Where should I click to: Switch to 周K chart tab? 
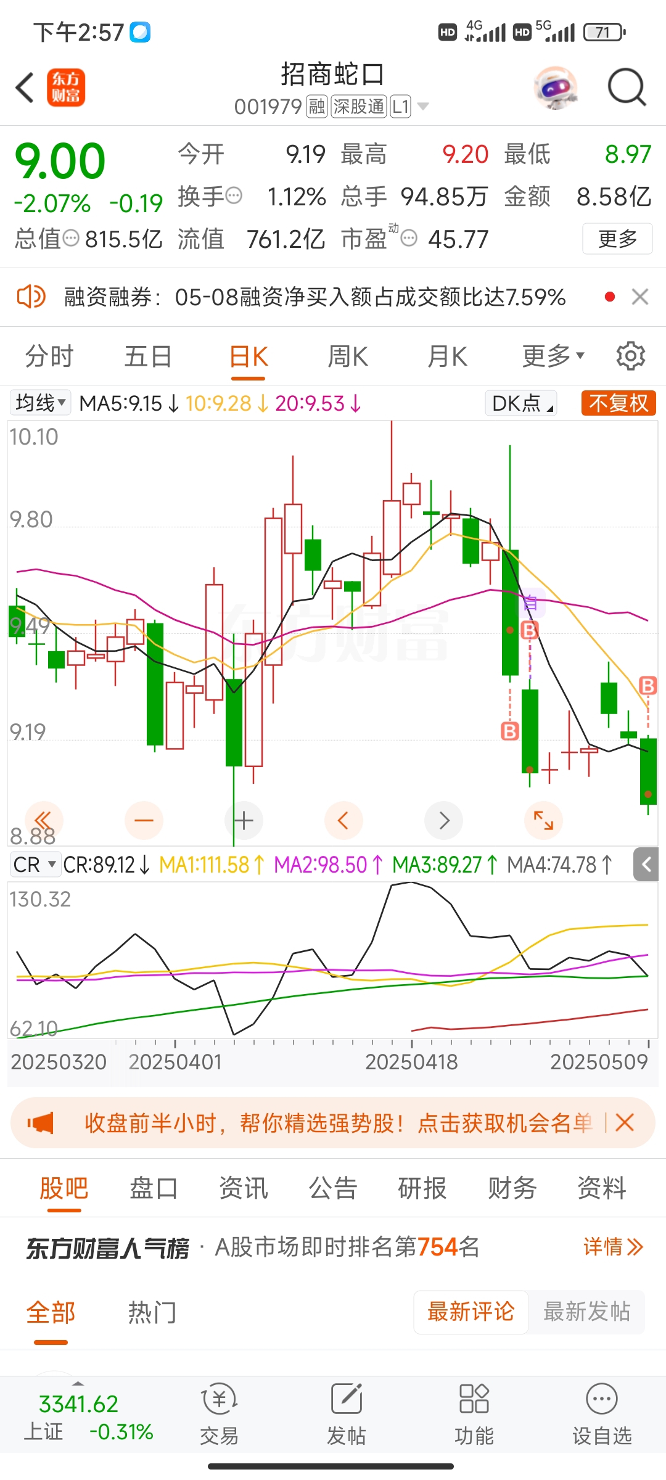pos(348,356)
